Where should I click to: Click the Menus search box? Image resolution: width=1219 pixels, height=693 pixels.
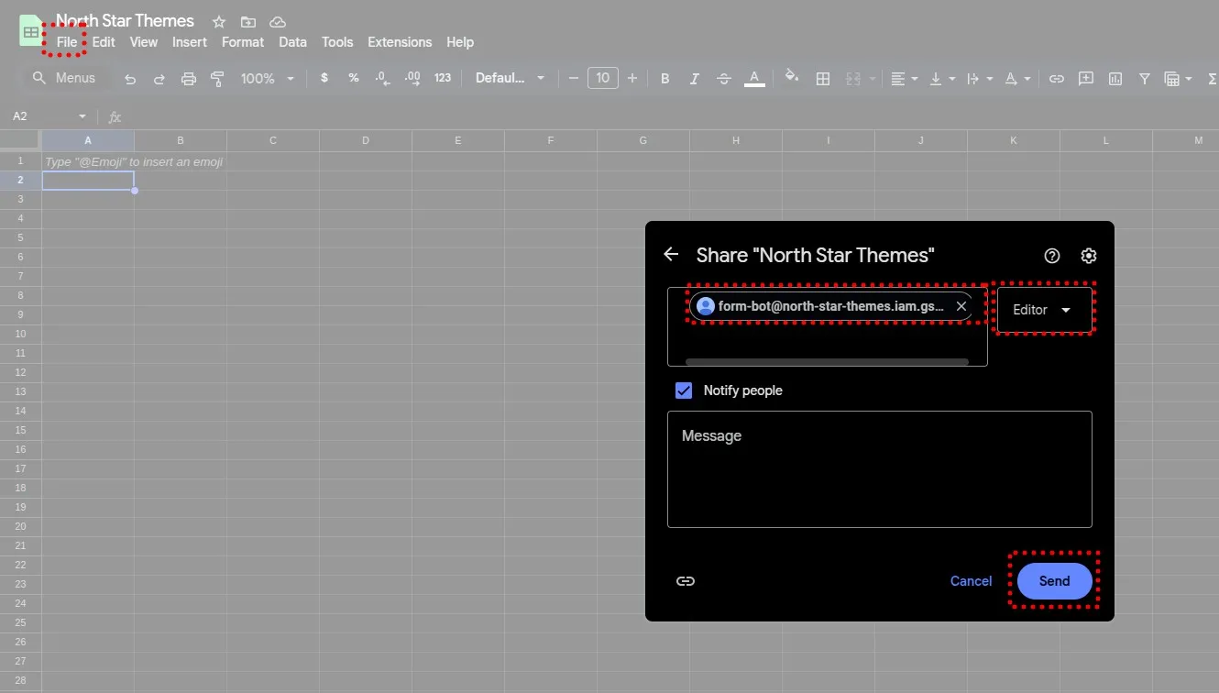tap(64, 79)
